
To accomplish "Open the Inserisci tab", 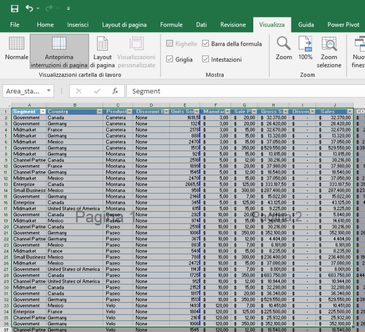I will tap(77, 25).
